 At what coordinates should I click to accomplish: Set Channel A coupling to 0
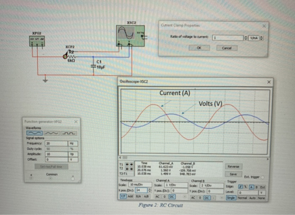point(164,197)
